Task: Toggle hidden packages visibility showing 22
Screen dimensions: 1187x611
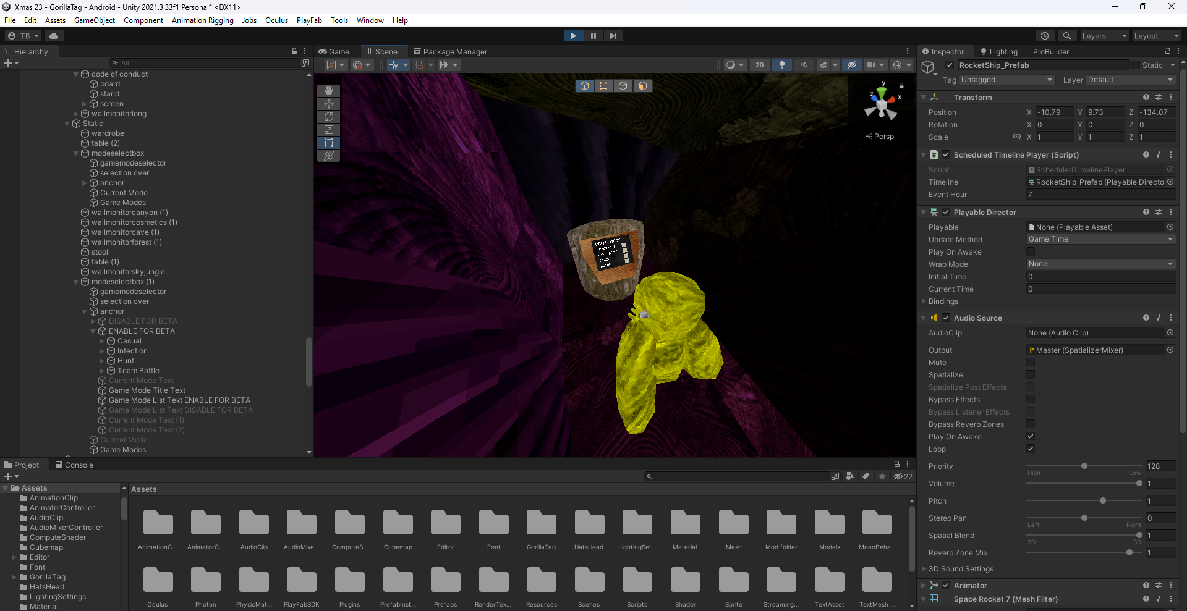Action: point(903,476)
